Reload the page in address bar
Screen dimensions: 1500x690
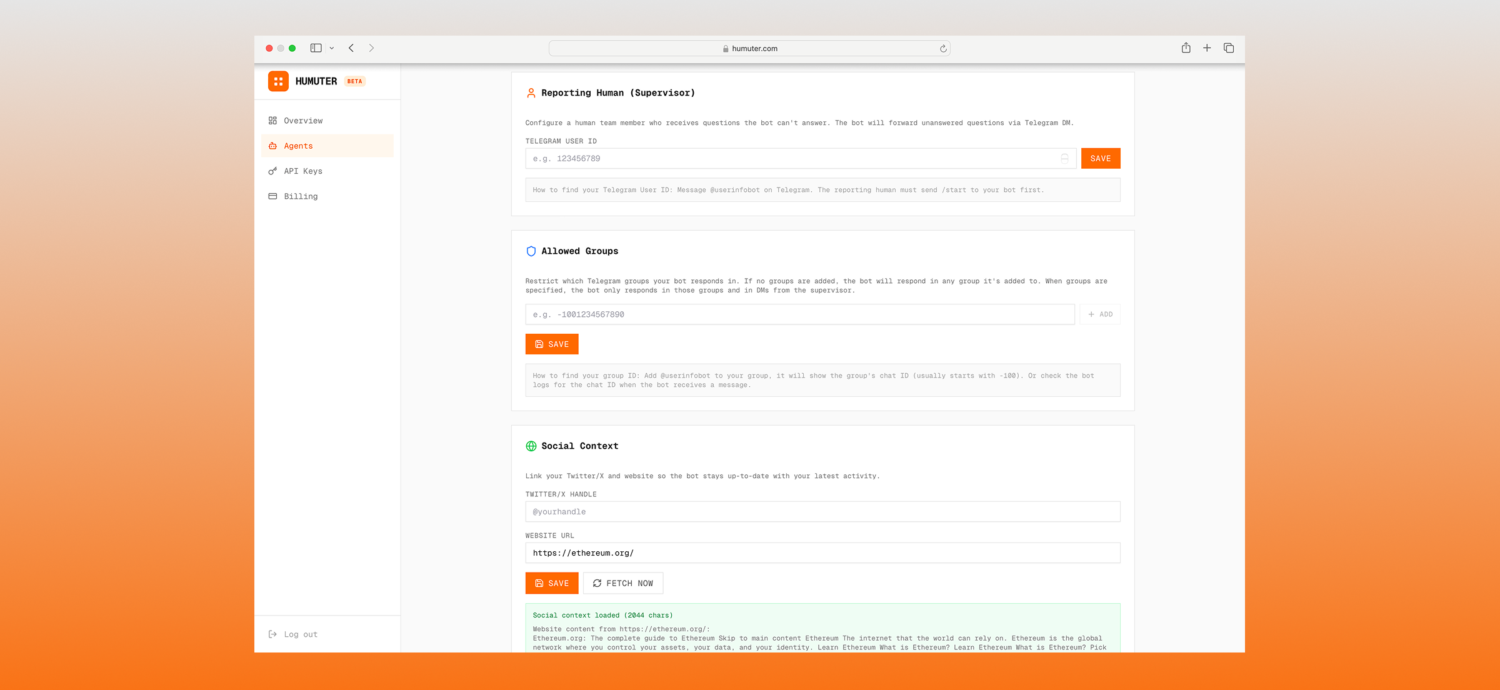tap(943, 49)
